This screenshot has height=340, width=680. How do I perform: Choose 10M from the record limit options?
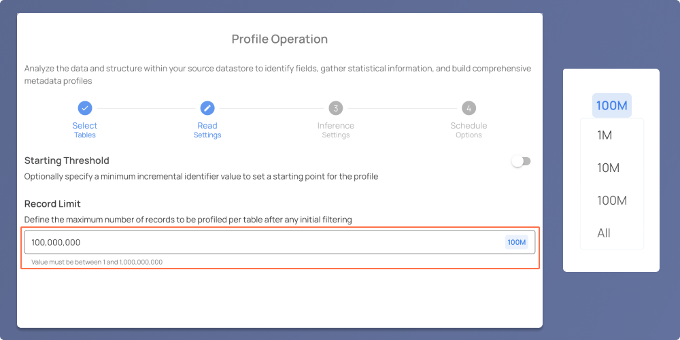pos(608,168)
